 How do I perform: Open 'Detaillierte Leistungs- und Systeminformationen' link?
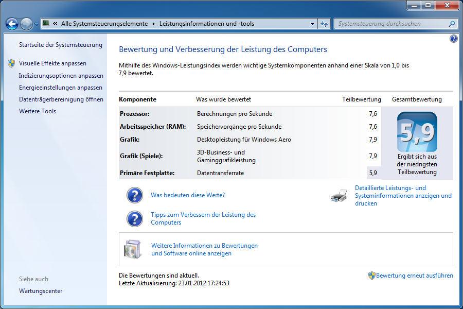[x=403, y=196]
